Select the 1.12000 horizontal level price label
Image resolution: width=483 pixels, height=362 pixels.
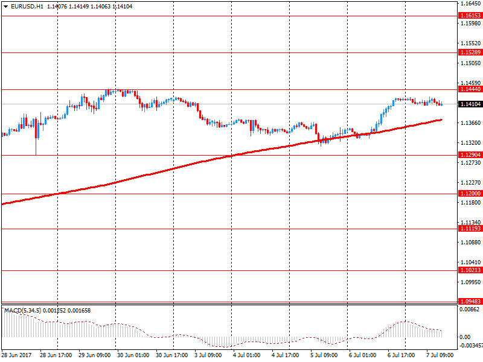point(470,193)
